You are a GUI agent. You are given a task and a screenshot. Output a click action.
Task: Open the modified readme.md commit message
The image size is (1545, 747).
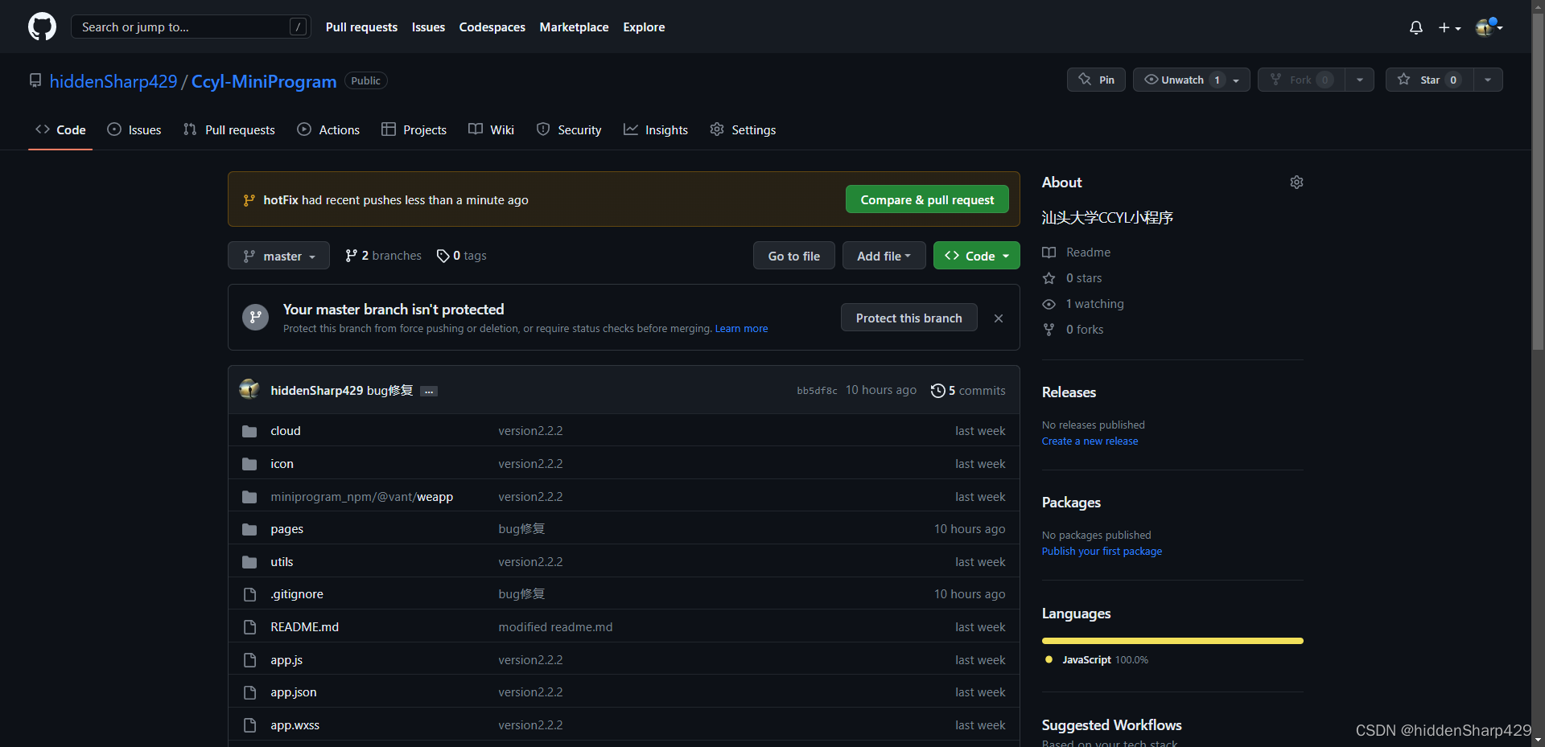click(x=555, y=627)
